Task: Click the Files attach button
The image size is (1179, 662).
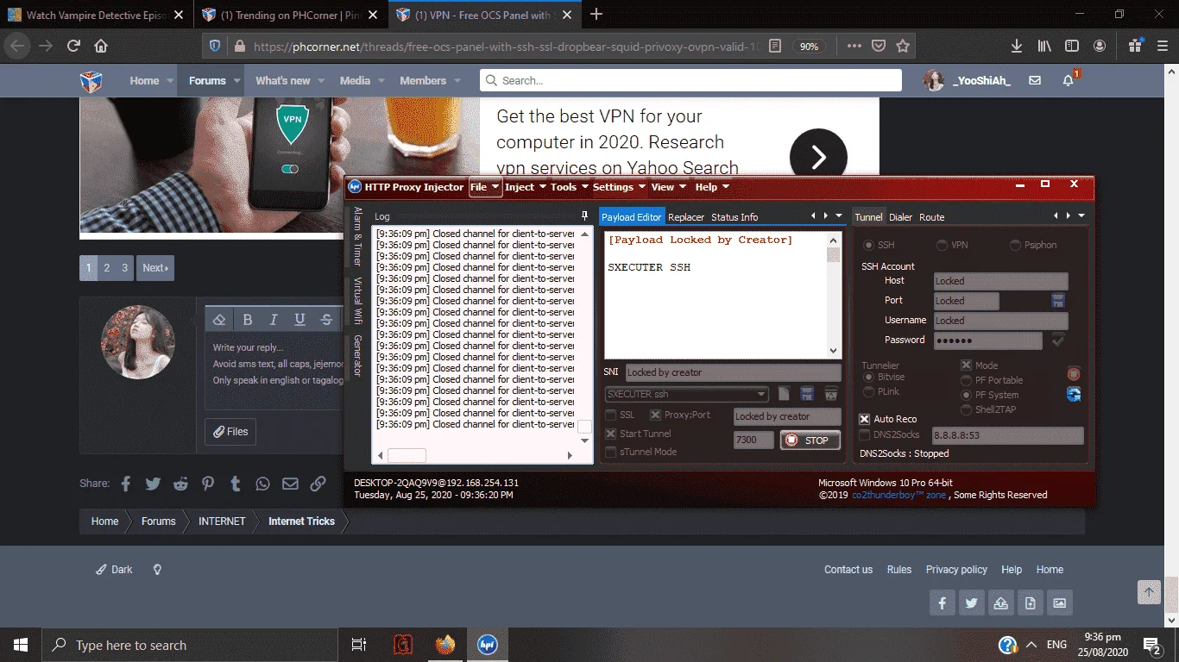Action: (x=230, y=432)
